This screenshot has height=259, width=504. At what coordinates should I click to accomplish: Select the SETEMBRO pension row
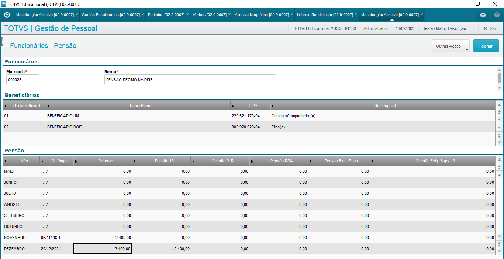(249, 215)
